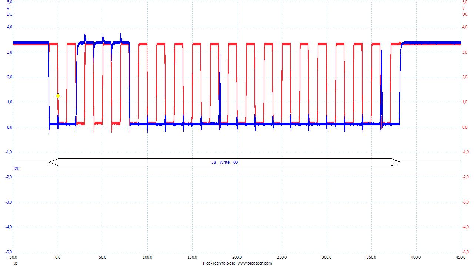Select the red axis 1,0 volt label

(x=465, y=102)
